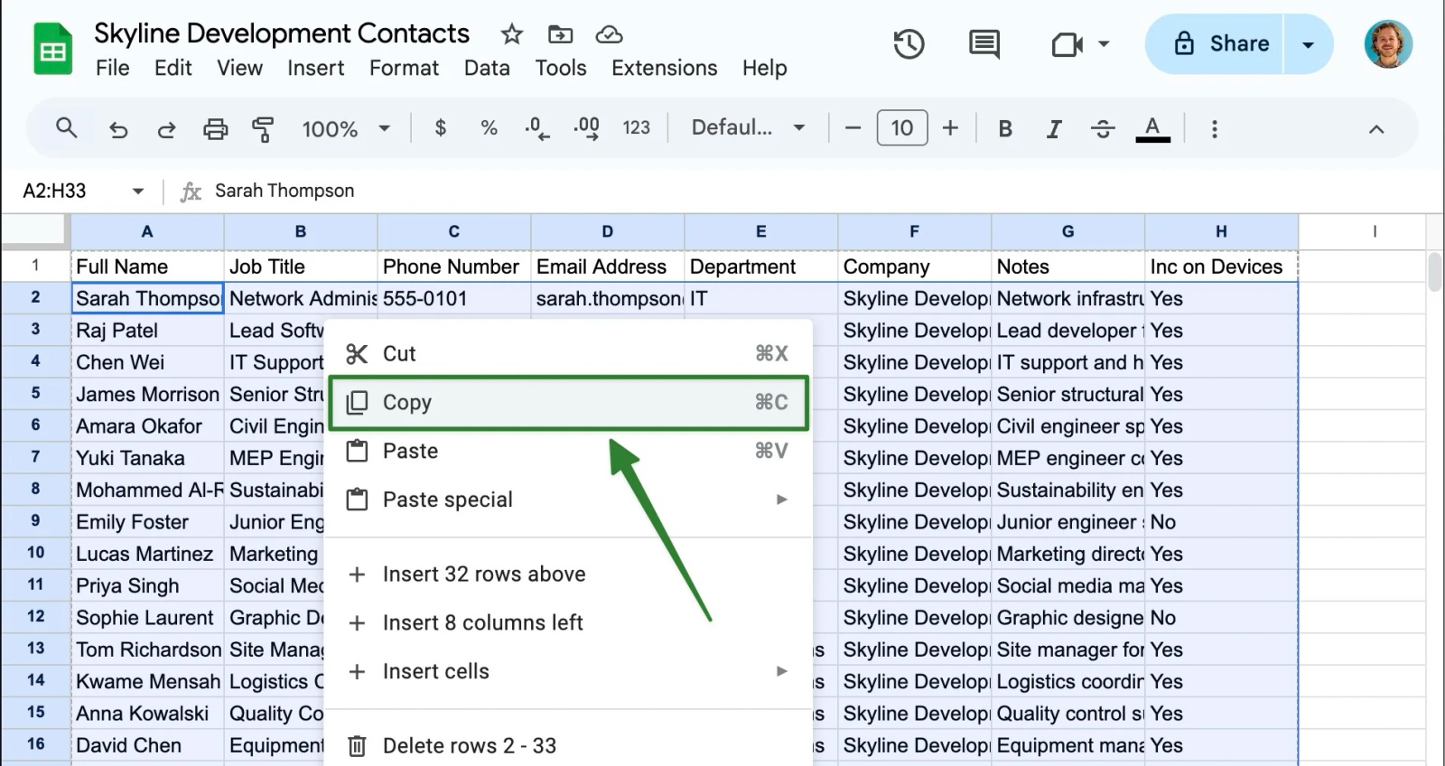
Task: Open the camera meeting options arrow
Action: click(x=1104, y=43)
